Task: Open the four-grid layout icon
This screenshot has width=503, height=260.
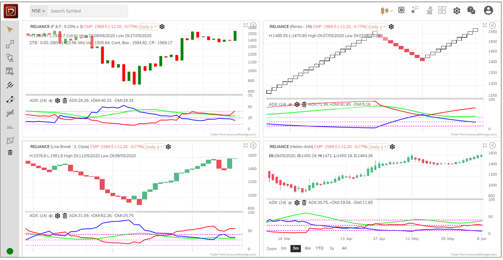Action: click(x=442, y=10)
